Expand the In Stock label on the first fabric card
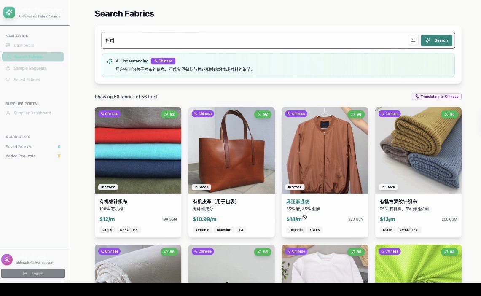 pyautogui.click(x=108, y=187)
